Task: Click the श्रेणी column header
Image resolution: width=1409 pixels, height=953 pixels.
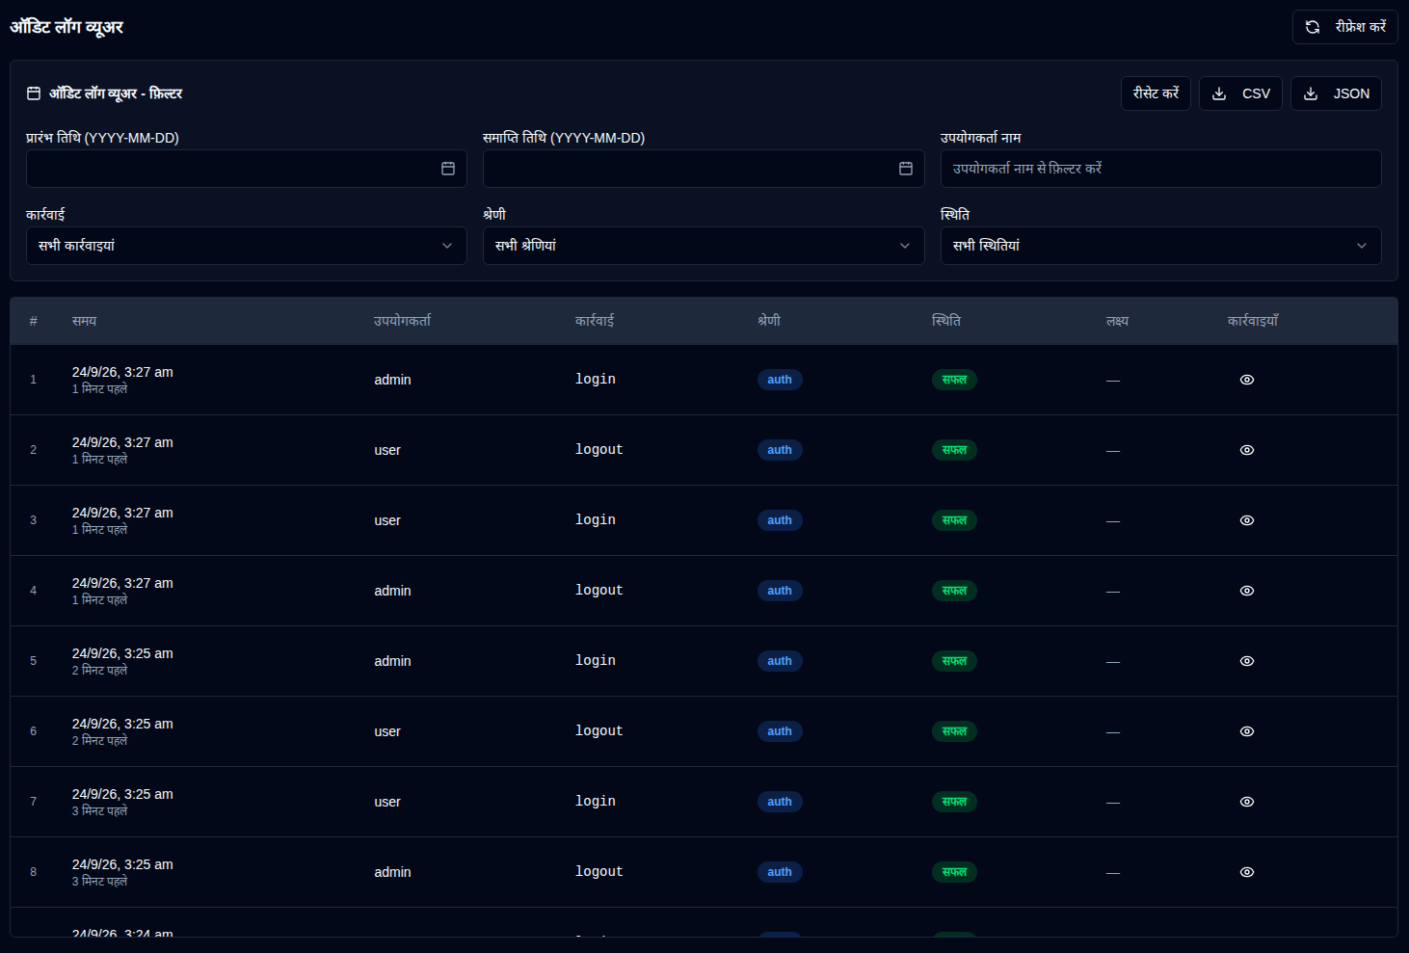Action: click(x=769, y=321)
